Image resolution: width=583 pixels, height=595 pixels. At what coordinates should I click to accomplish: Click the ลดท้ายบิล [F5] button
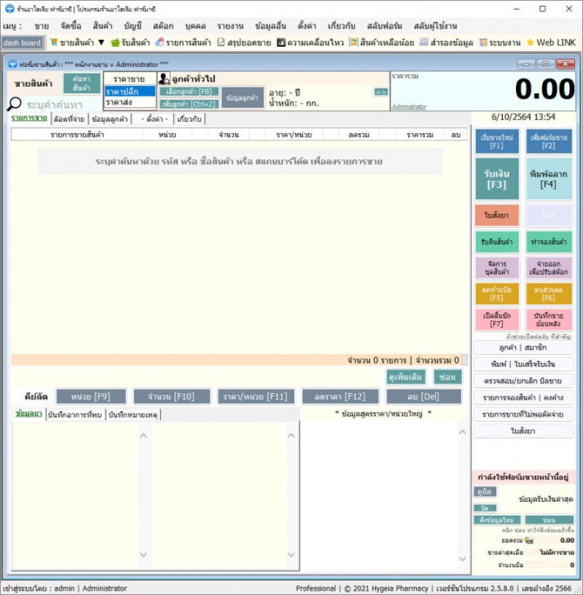[497, 293]
